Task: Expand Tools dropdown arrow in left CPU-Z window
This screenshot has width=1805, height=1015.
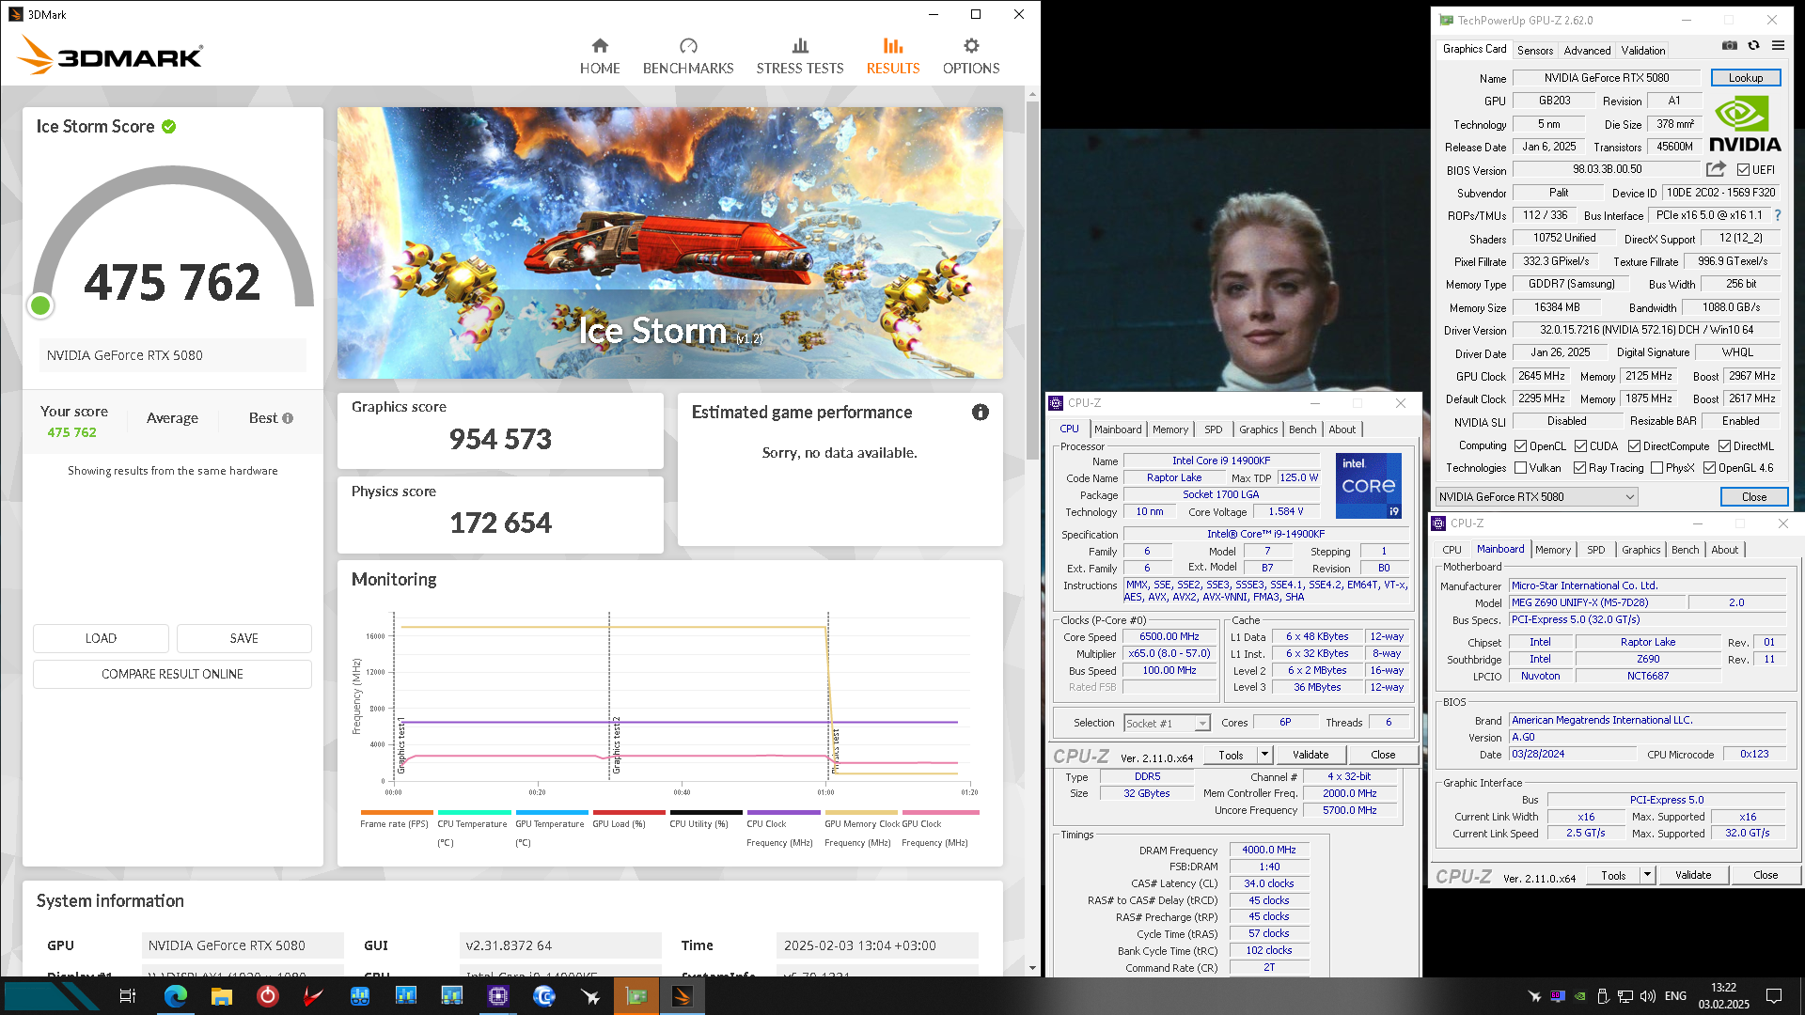Action: coord(1264,755)
